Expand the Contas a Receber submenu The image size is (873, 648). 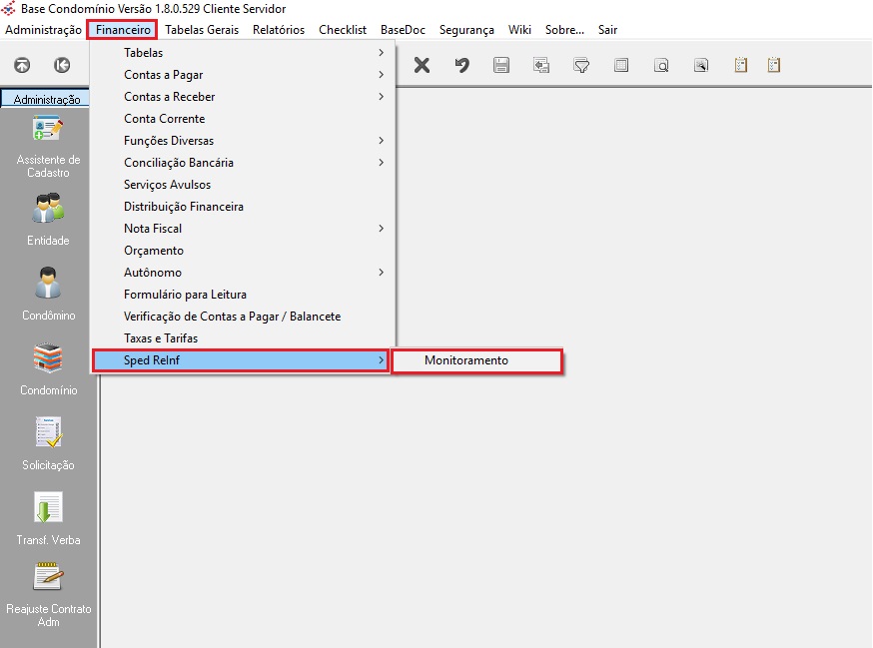click(x=242, y=97)
